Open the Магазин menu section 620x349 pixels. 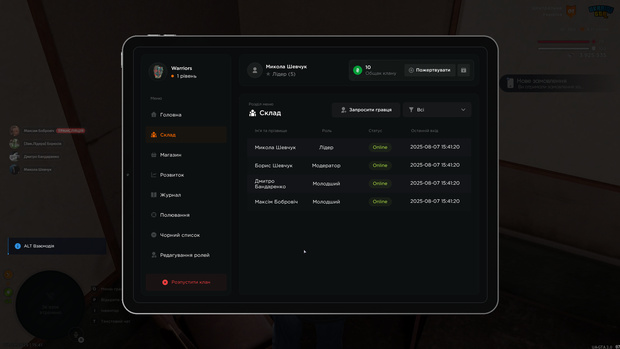(x=186, y=155)
